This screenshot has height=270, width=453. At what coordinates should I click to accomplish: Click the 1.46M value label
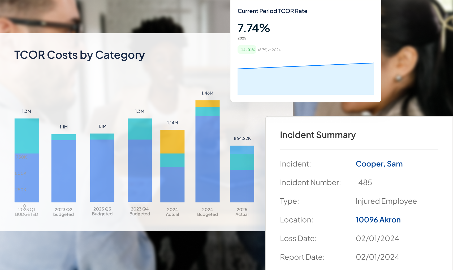pos(207,93)
